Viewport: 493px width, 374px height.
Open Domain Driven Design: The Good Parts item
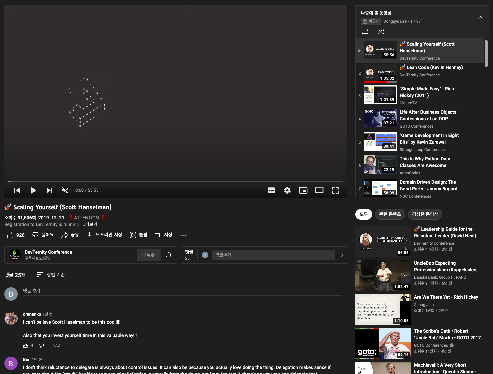[419, 188]
